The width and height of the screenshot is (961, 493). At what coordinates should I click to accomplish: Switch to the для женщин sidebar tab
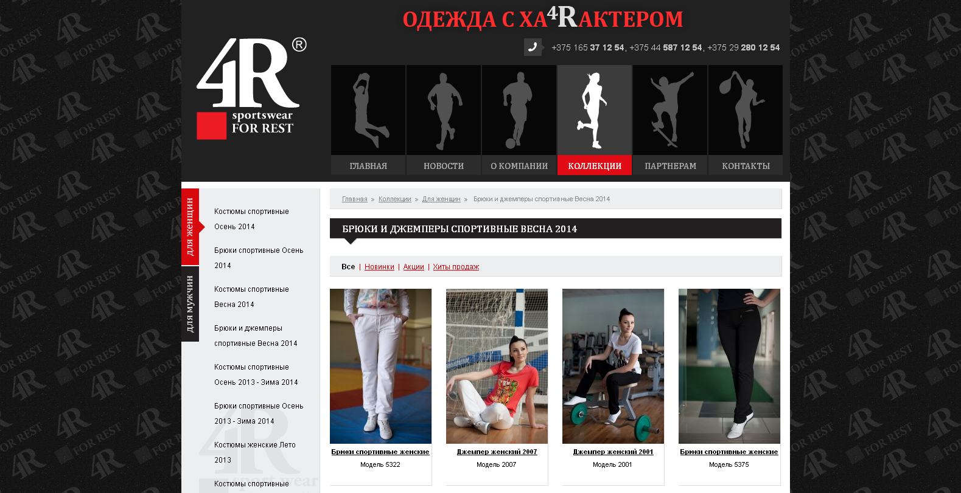(x=190, y=227)
